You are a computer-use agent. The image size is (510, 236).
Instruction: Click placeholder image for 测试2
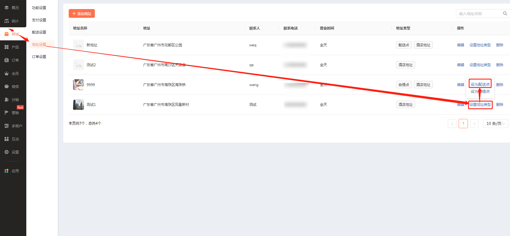coord(78,65)
